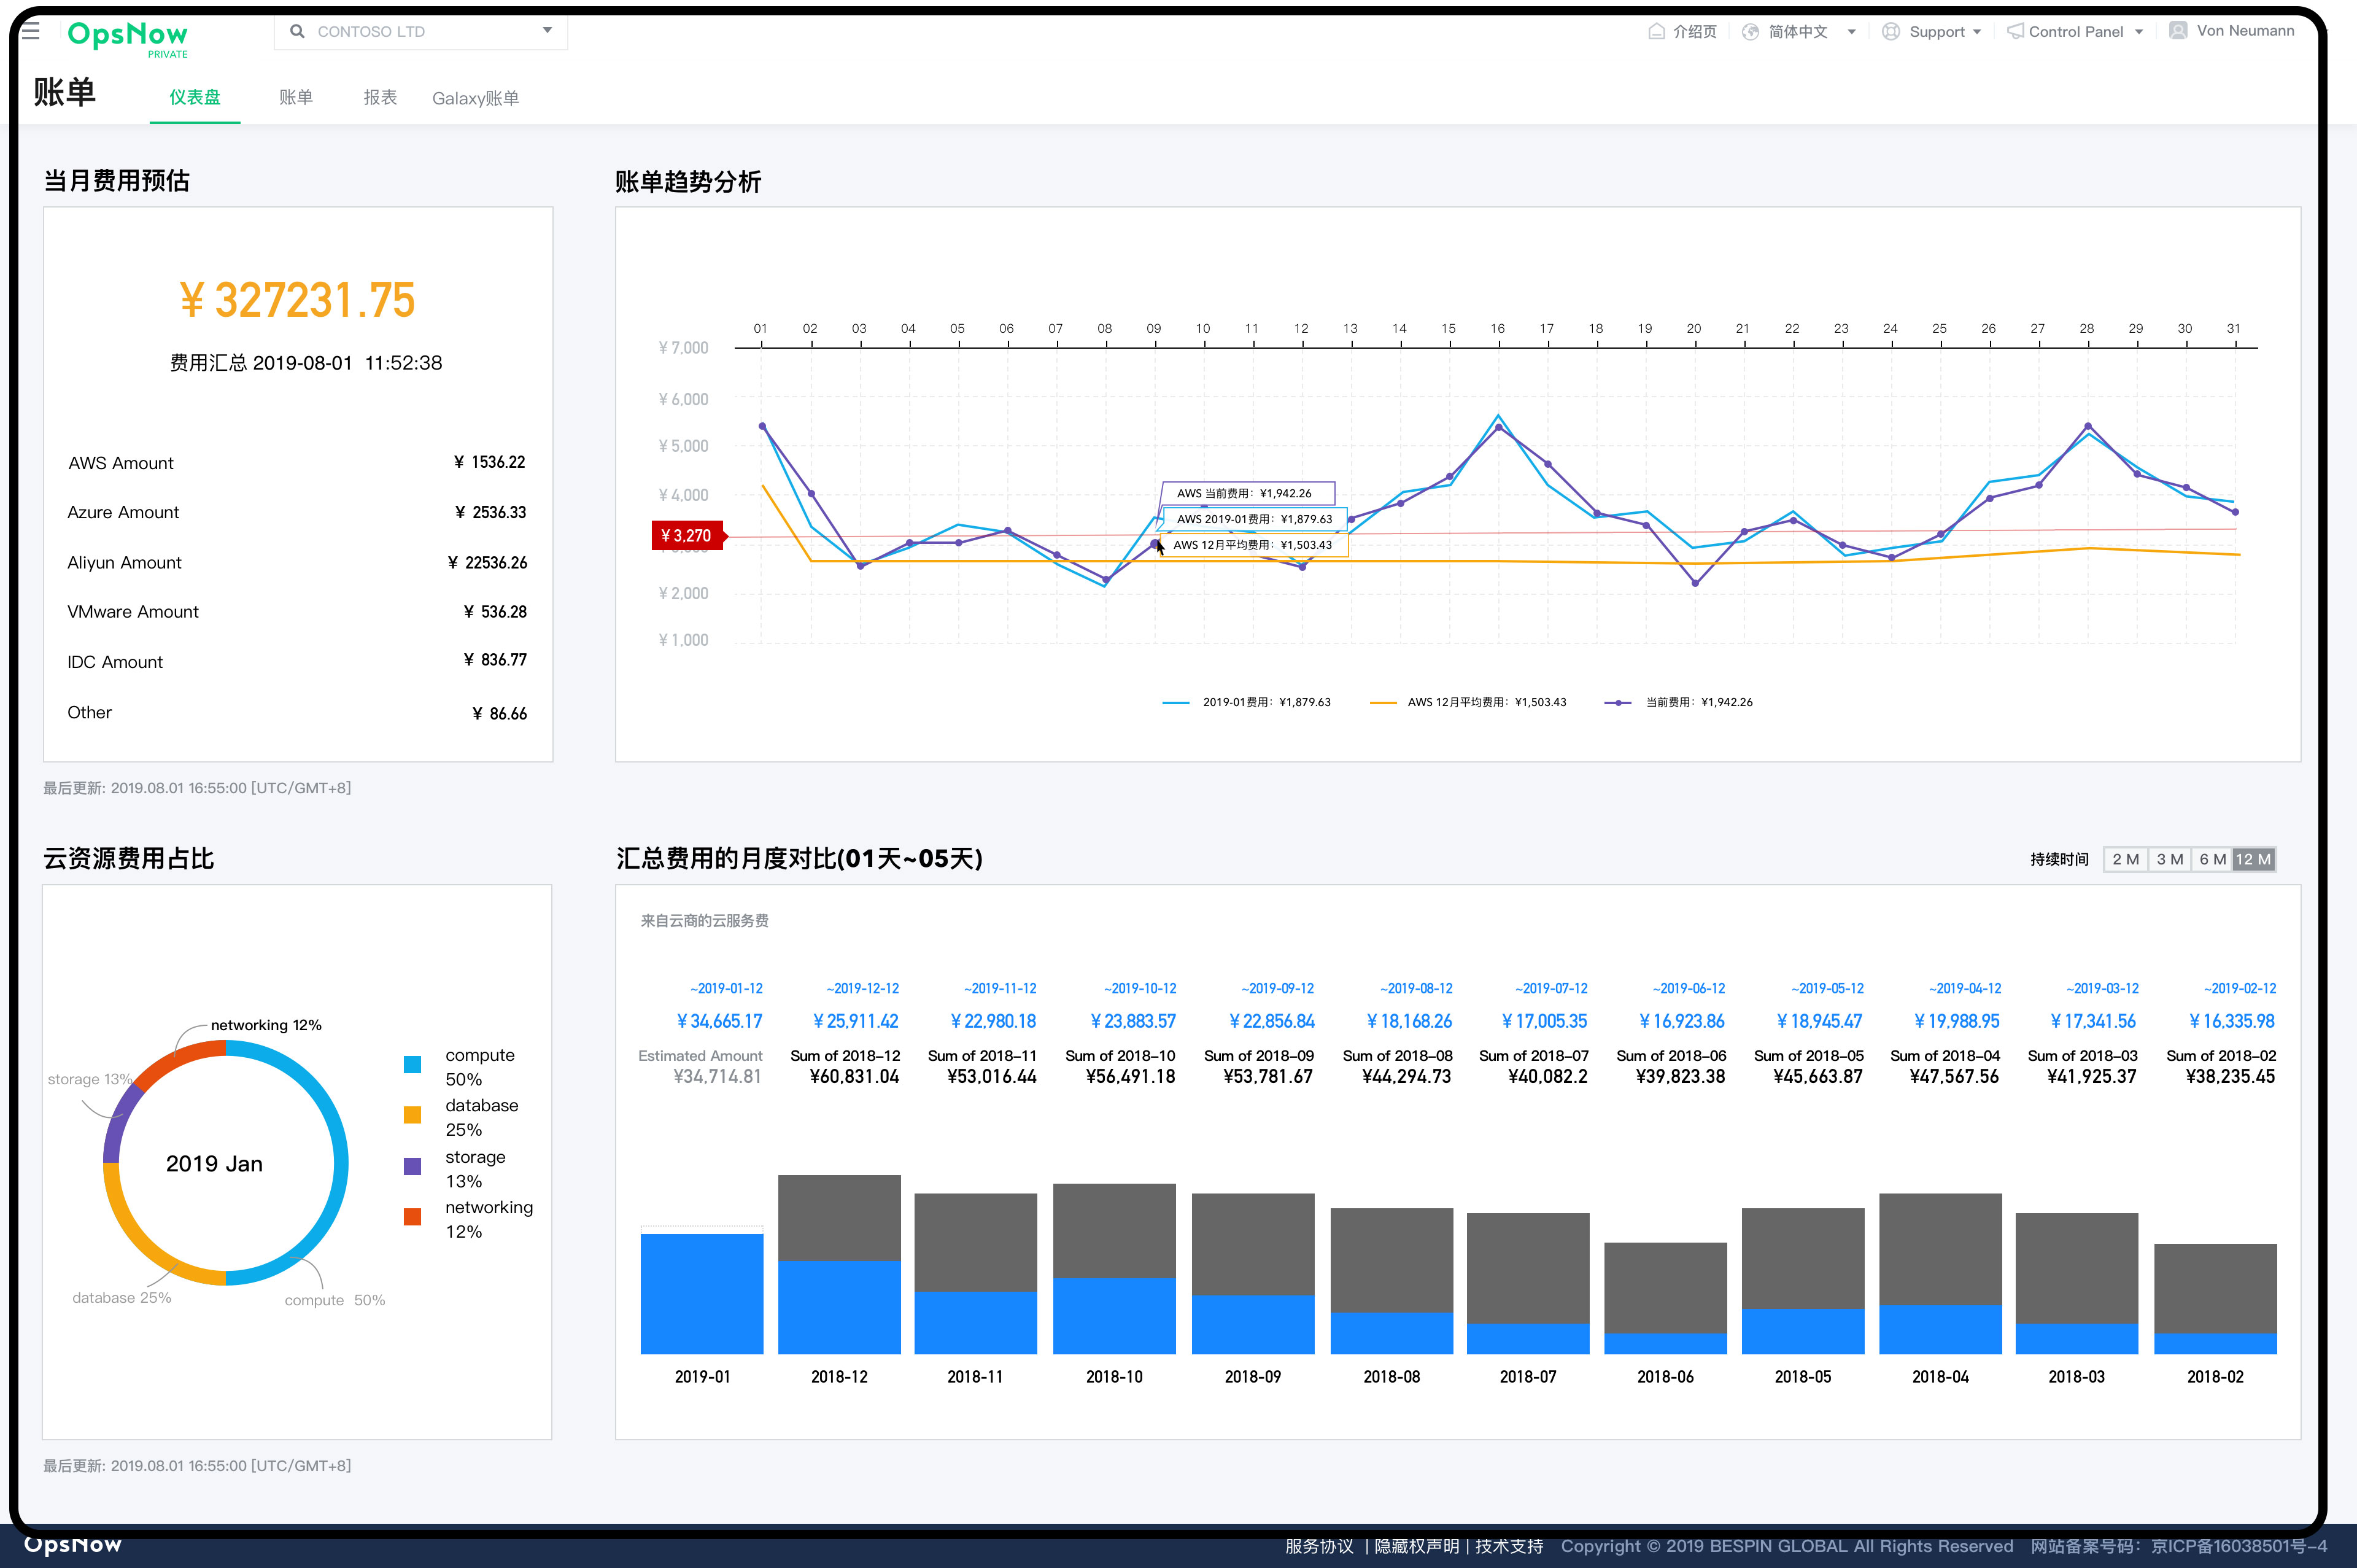Image resolution: width=2357 pixels, height=1568 pixels.
Task: Open the 简体中文 language dropdown arrow
Action: (x=1851, y=32)
